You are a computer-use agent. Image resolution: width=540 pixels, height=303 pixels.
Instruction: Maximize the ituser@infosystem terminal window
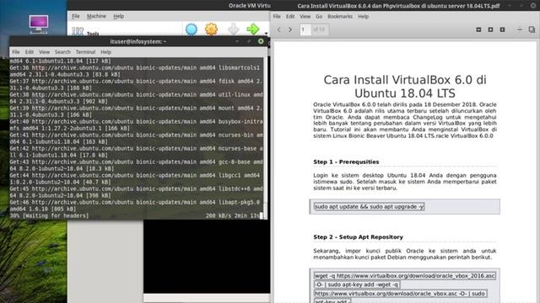point(249,41)
